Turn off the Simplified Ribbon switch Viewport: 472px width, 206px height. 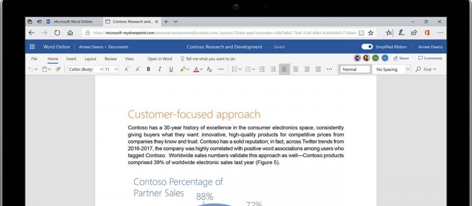pos(367,47)
